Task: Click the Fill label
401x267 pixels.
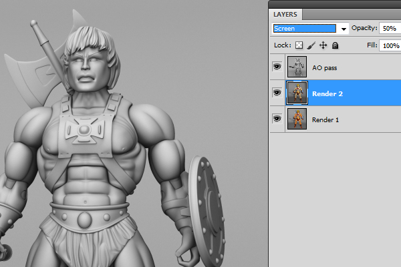Action: [x=372, y=46]
